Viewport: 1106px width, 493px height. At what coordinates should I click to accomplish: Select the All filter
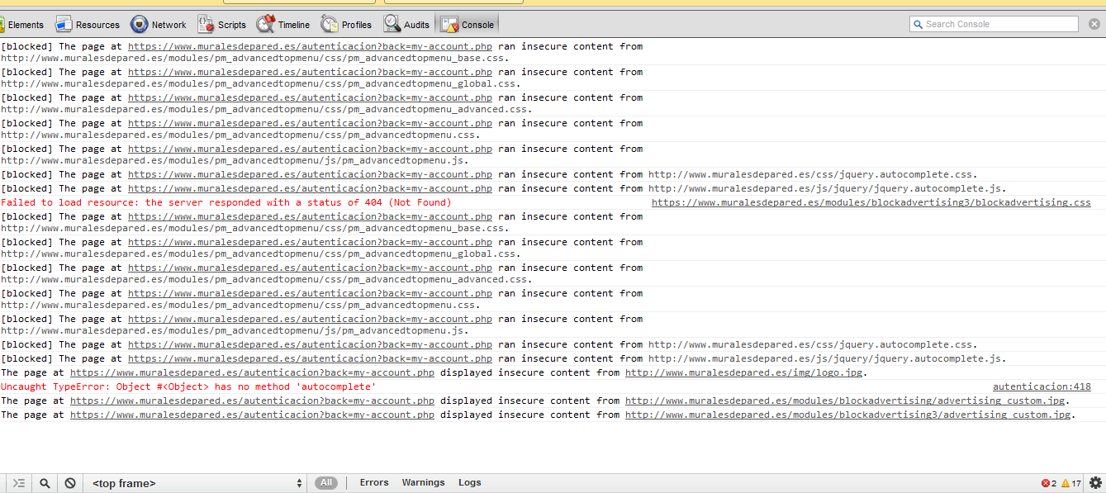[326, 483]
